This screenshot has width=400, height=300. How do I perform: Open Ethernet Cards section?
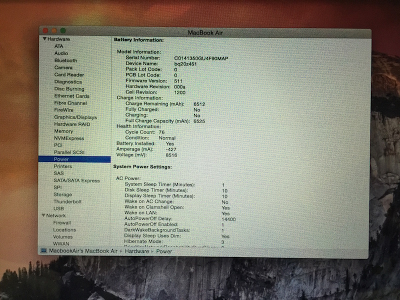71,96
